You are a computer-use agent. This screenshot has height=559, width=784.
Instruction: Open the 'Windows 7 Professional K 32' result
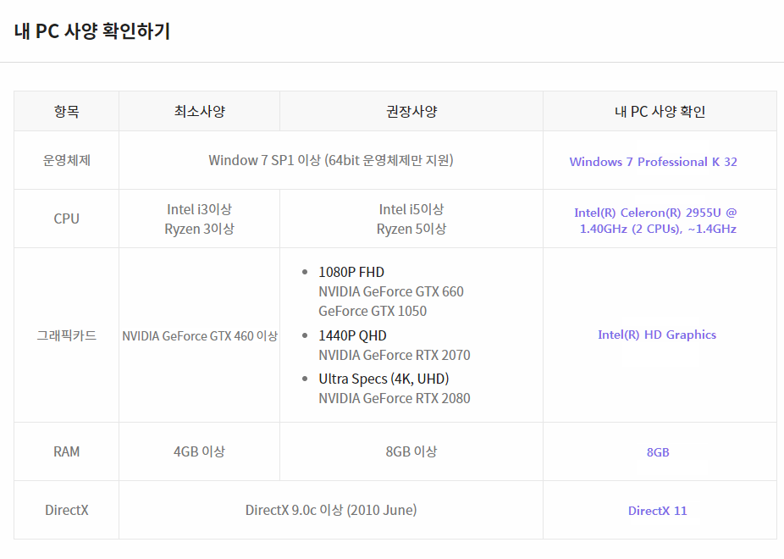coord(653,162)
